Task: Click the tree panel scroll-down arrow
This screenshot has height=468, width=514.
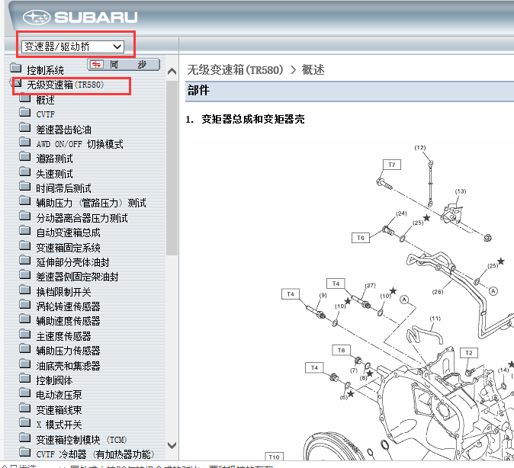Action: (172, 445)
